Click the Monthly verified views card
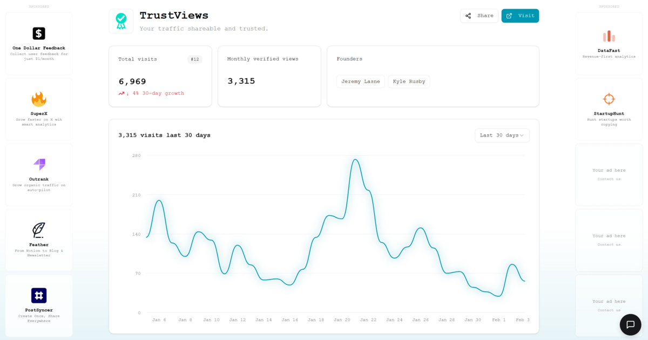 coord(269,76)
